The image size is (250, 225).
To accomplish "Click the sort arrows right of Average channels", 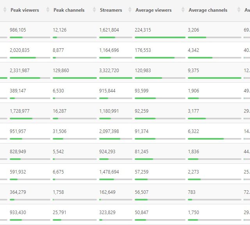I will 239,10.
